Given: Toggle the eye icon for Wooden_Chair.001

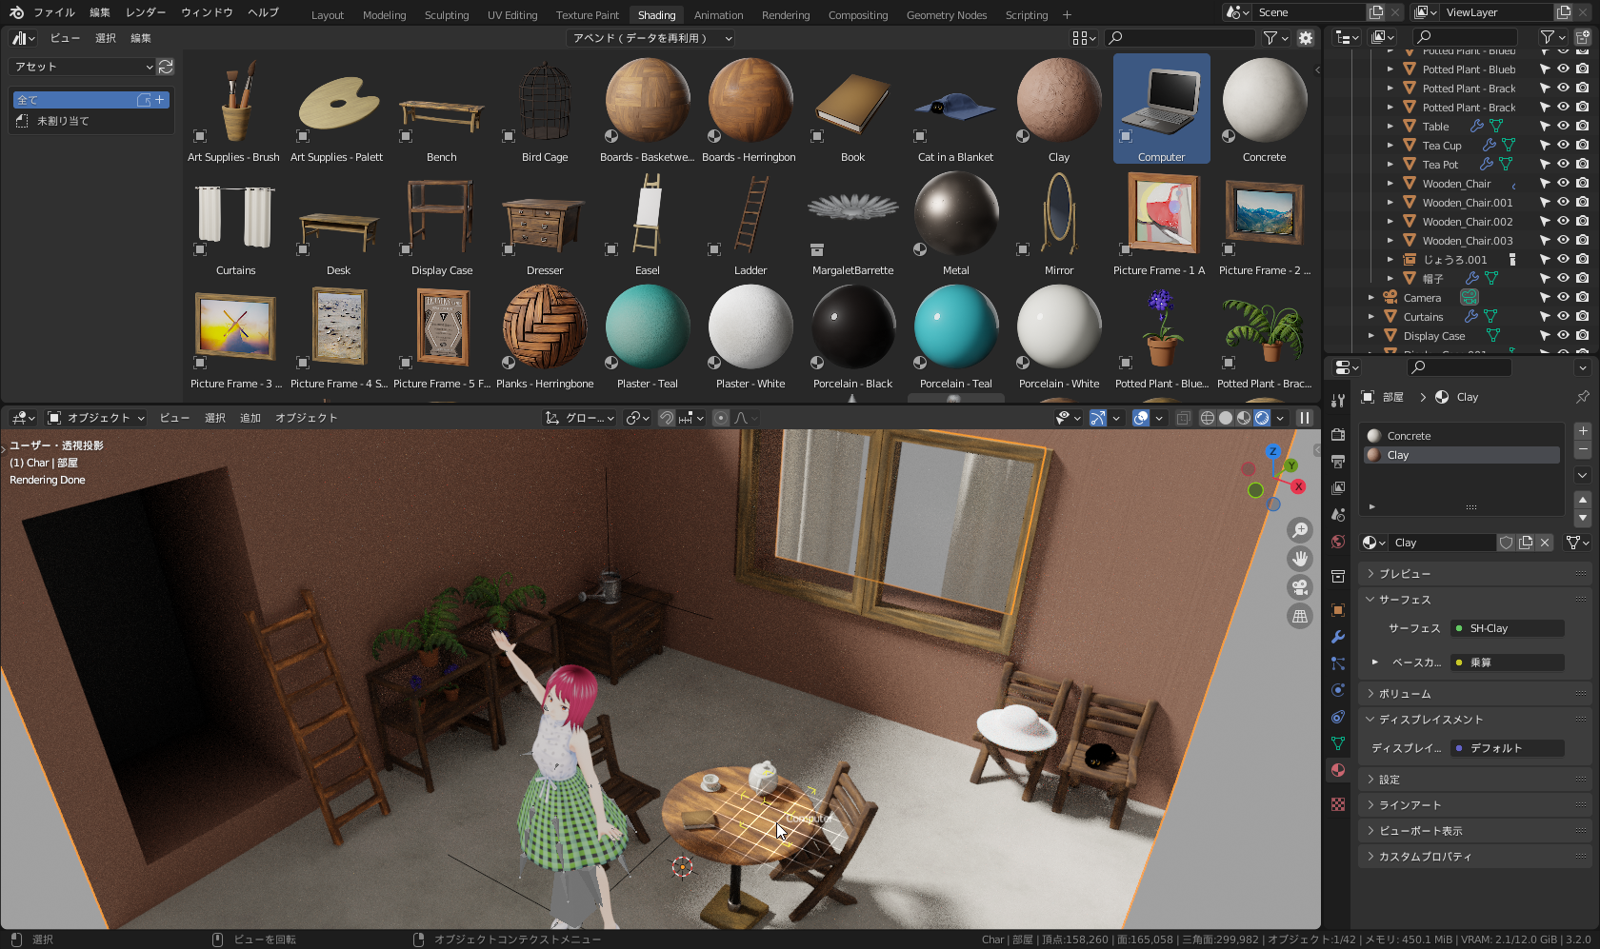Looking at the screenshot, I should [1562, 202].
